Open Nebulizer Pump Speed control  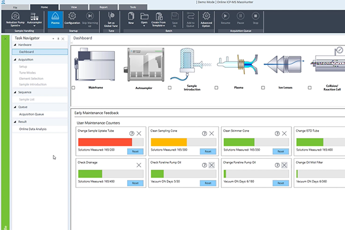point(15,20)
